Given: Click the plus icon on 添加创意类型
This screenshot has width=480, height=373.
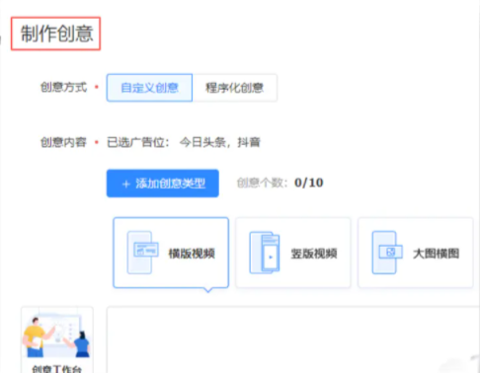Looking at the screenshot, I should point(125,184).
